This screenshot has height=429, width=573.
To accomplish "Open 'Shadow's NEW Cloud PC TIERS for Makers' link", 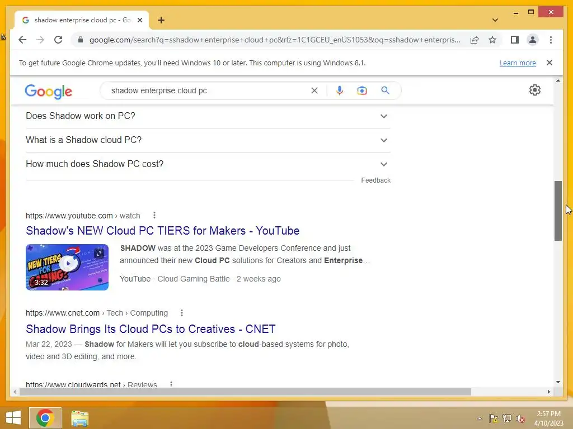I will tap(163, 231).
